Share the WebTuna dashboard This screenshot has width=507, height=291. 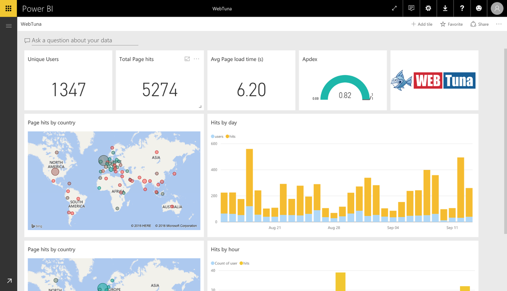point(480,24)
